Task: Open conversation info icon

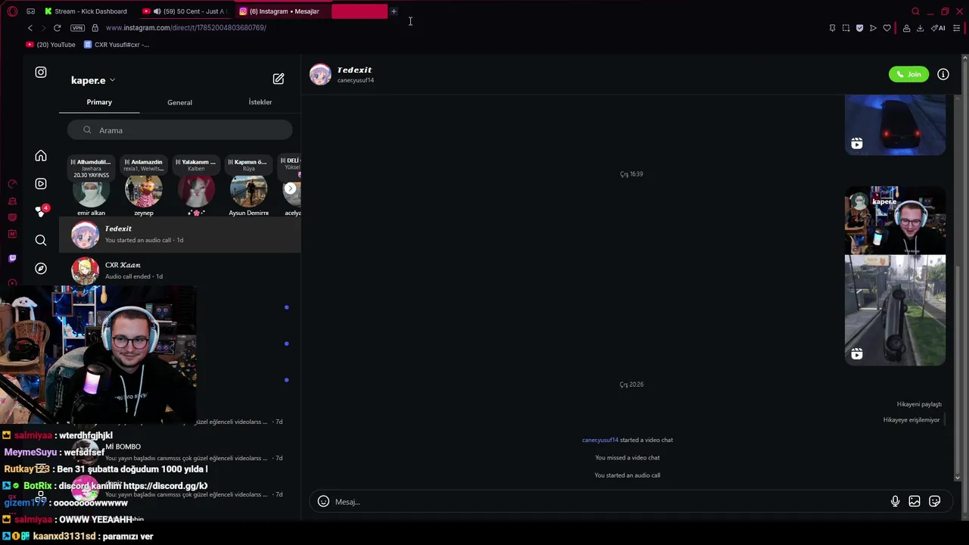Action: pyautogui.click(x=943, y=74)
